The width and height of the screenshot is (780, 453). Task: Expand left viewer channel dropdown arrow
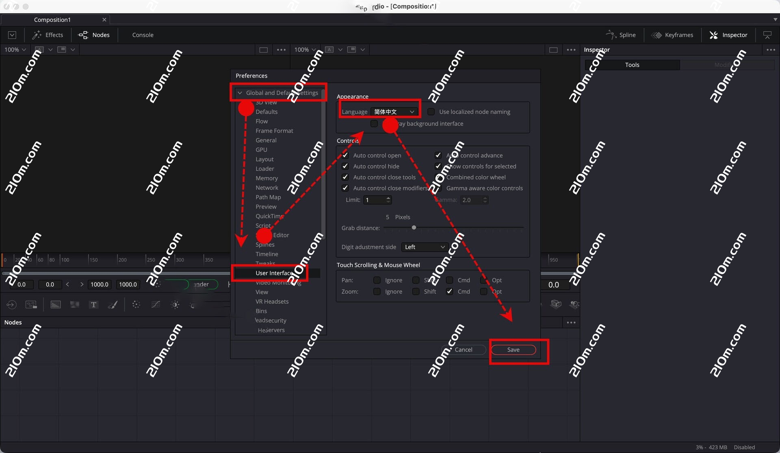point(50,50)
